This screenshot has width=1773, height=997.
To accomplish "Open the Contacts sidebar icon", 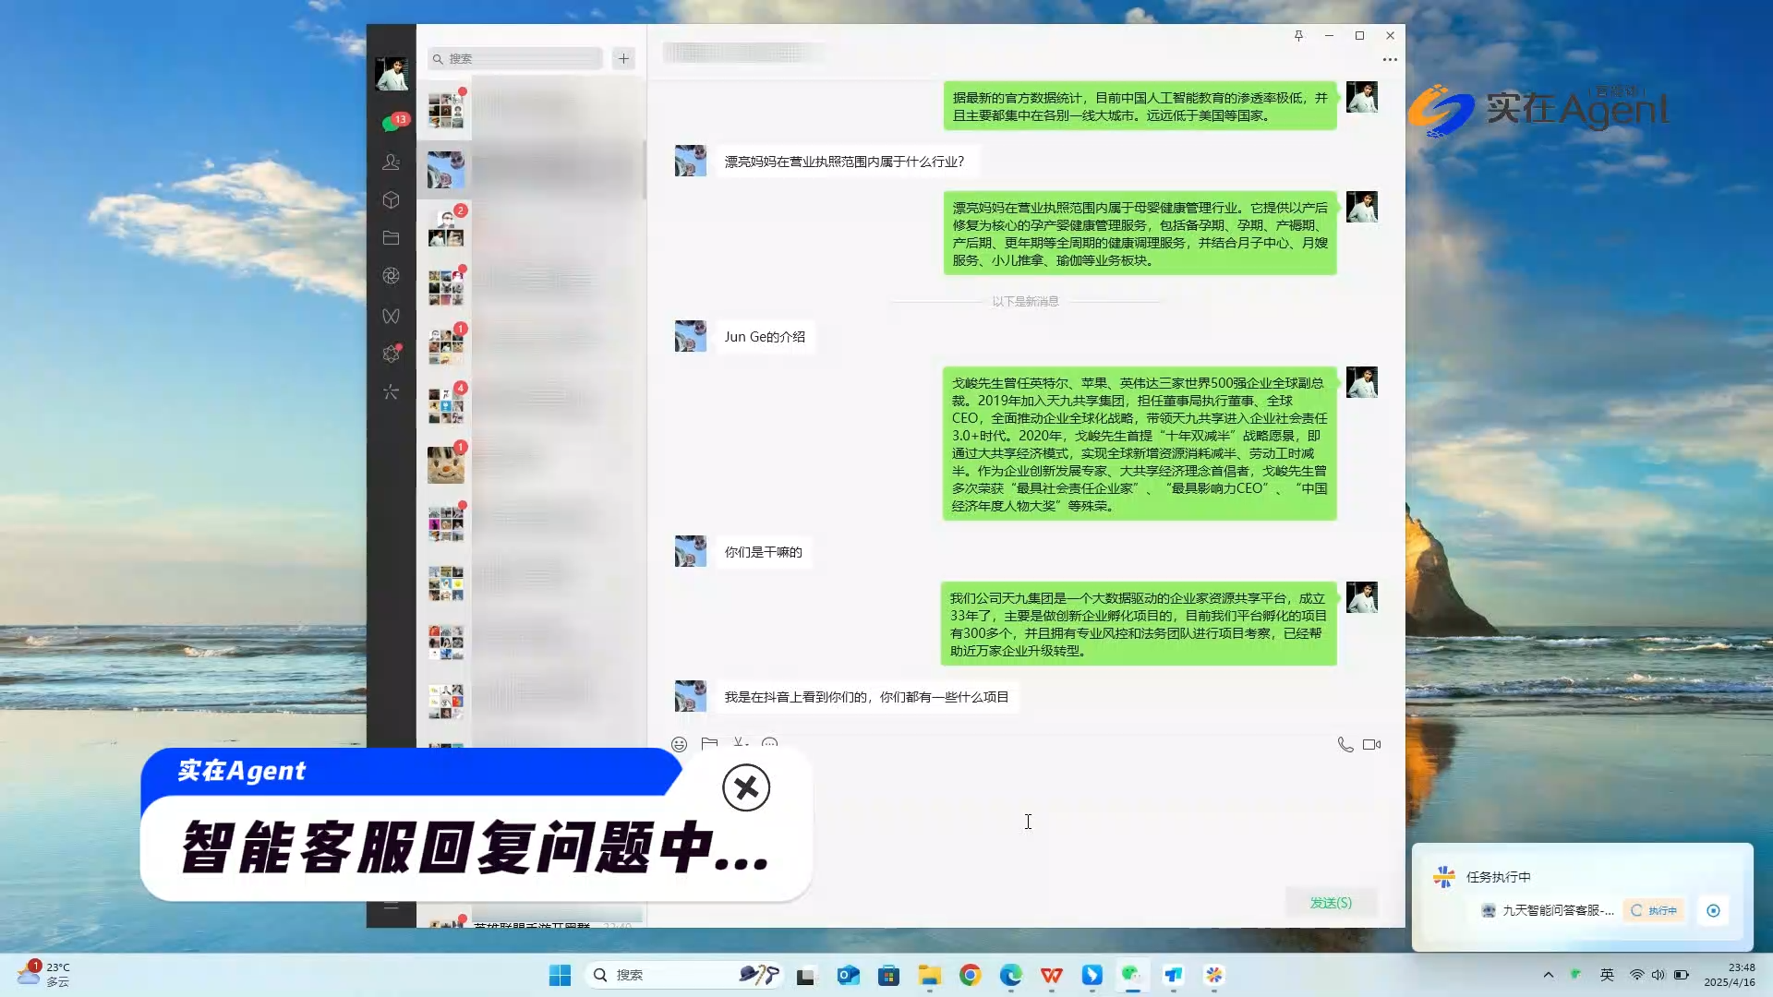I will (x=392, y=162).
